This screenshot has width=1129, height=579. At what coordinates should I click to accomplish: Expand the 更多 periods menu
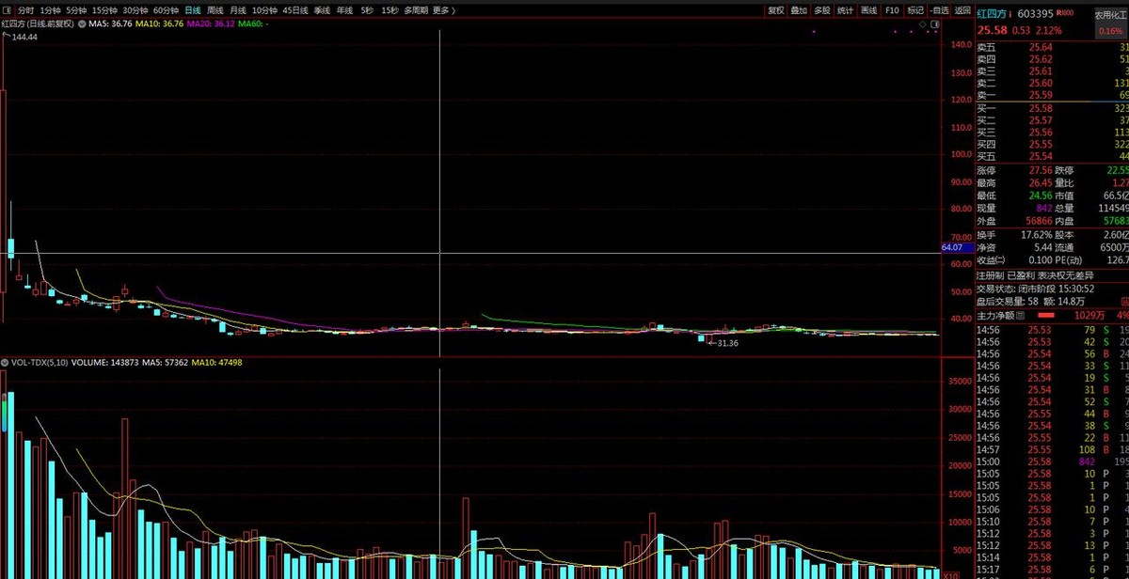point(444,10)
